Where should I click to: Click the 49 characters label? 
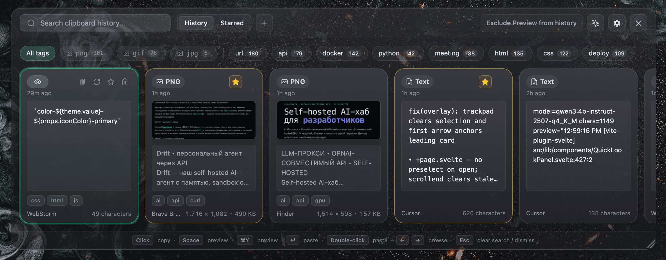pos(111,214)
